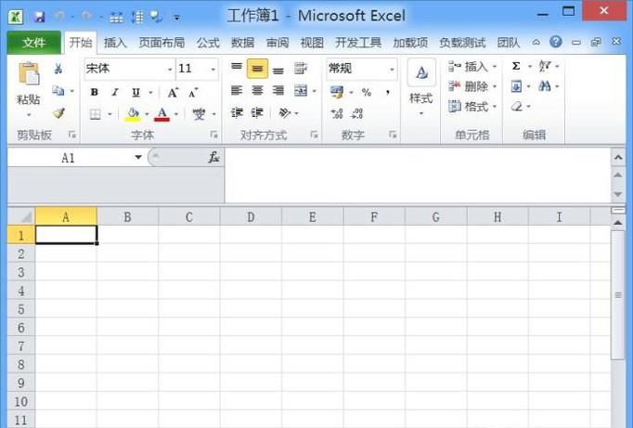Expand the Name Box dropdown arrow
The height and width of the screenshot is (428, 633).
pyautogui.click(x=138, y=157)
